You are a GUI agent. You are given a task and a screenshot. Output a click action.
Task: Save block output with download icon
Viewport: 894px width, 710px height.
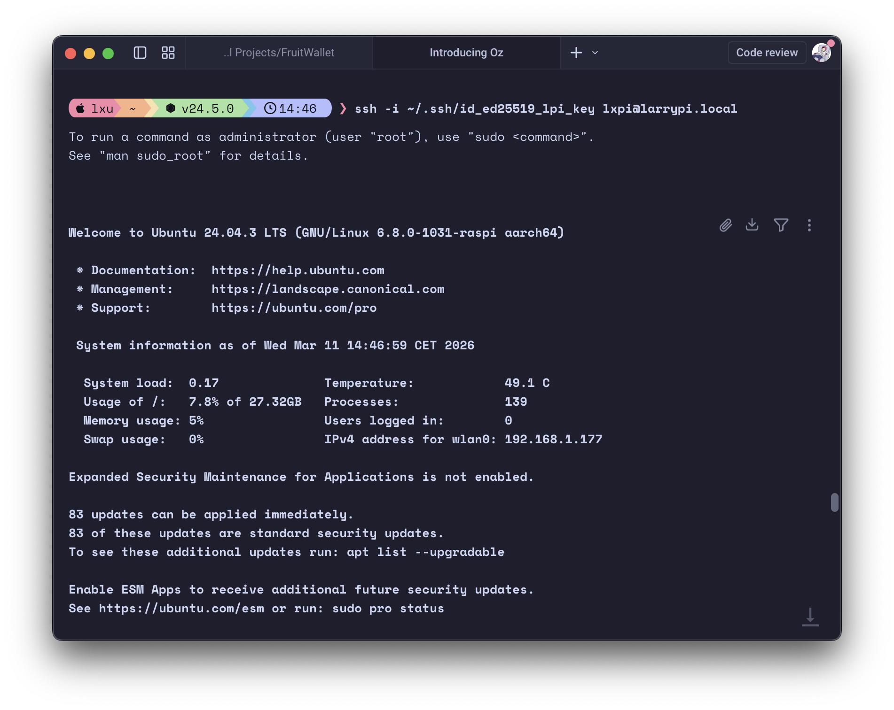click(x=752, y=225)
